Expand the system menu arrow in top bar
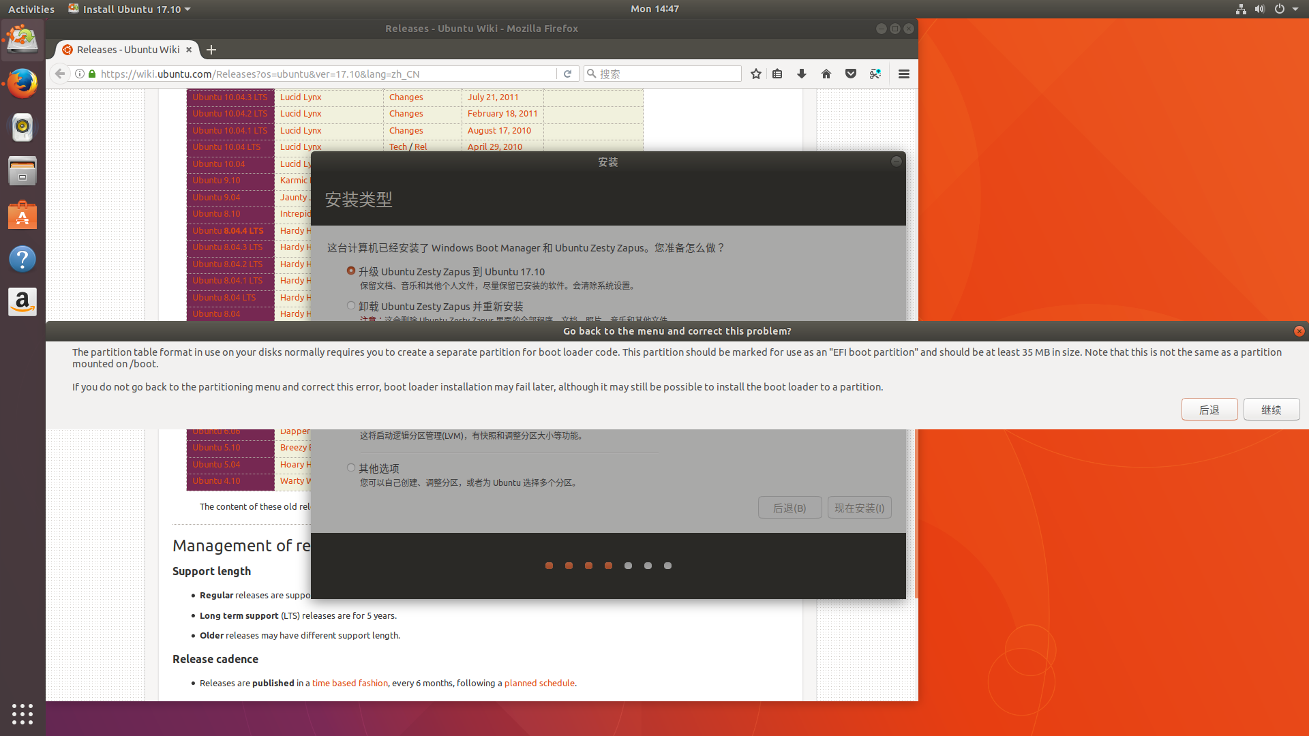 1295,9
